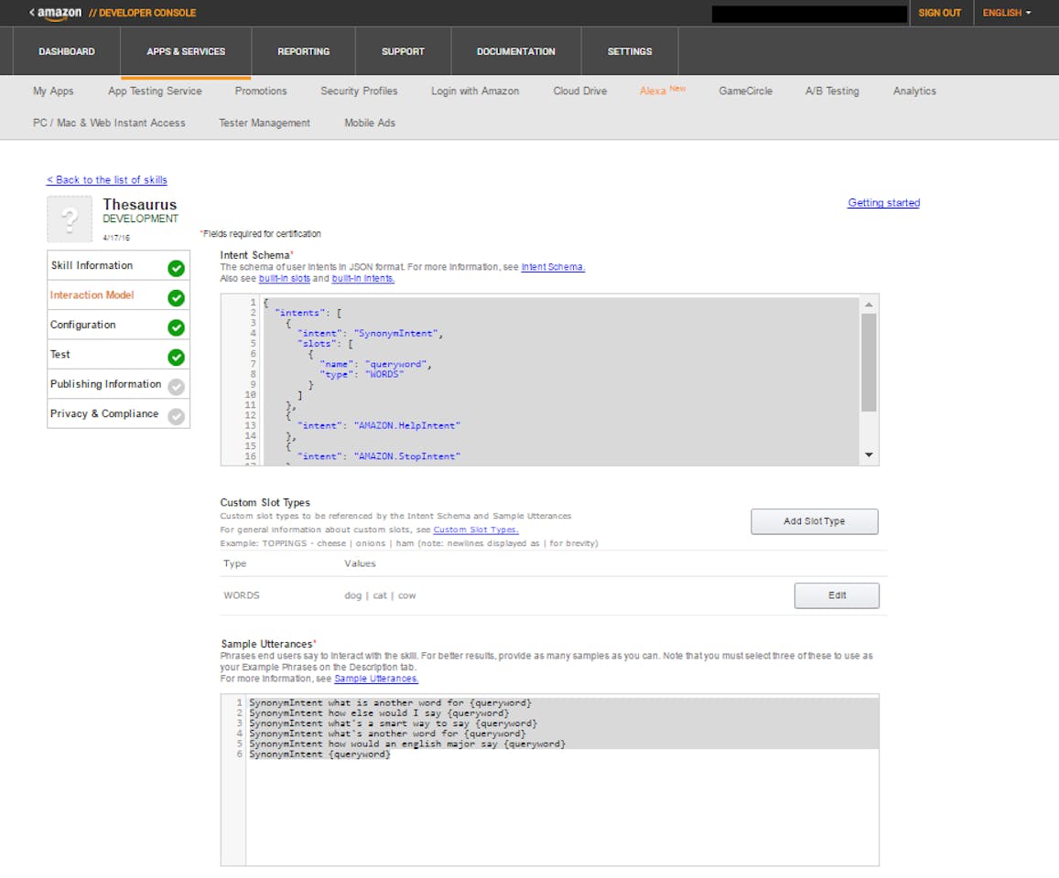Open Security Profiles submenu

coord(359,91)
